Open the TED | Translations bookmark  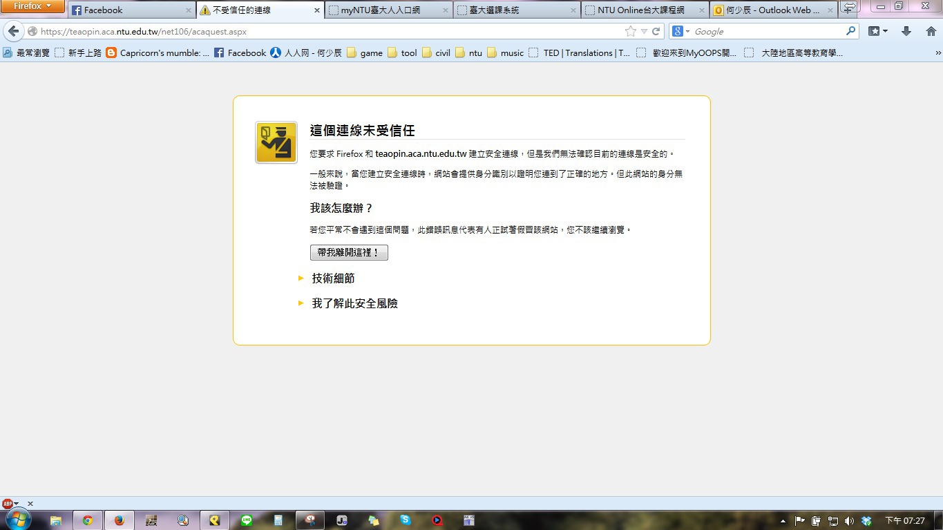579,53
